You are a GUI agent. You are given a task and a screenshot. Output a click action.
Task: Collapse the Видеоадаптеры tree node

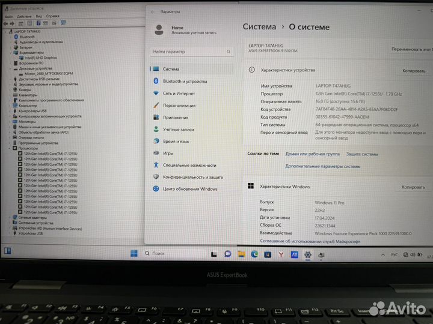(11, 53)
